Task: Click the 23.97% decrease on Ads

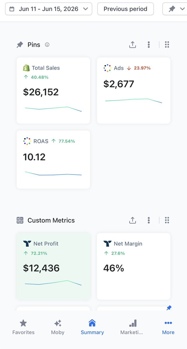Action: click(x=139, y=68)
